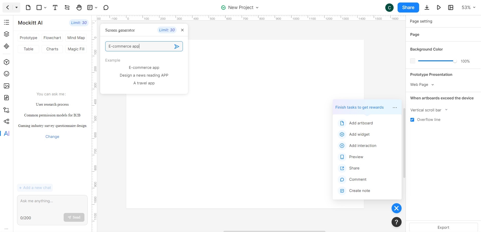Click the blue Share button

click(408, 8)
